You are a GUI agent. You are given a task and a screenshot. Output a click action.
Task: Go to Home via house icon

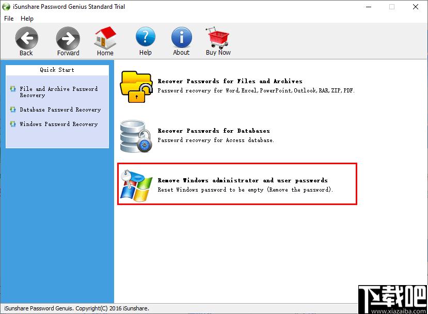pyautogui.click(x=105, y=38)
